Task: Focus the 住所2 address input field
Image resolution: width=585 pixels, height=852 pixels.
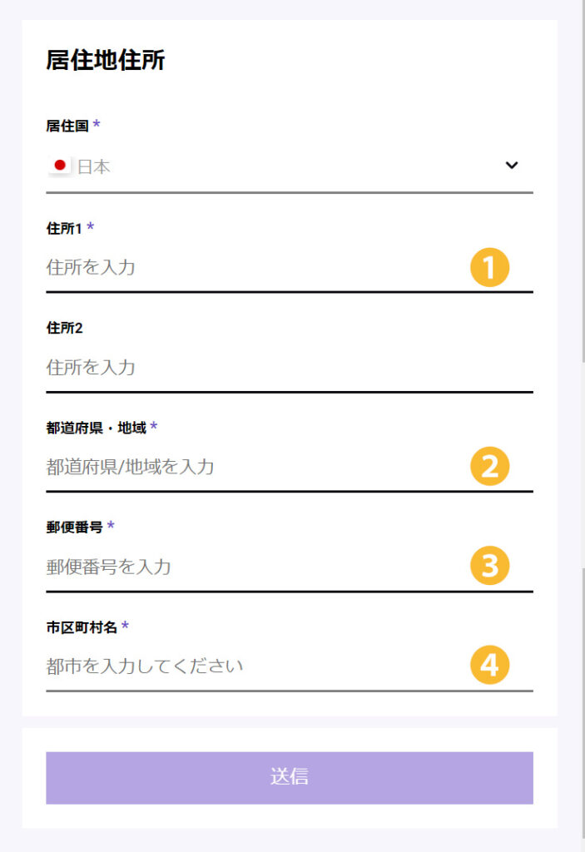Action: point(290,368)
